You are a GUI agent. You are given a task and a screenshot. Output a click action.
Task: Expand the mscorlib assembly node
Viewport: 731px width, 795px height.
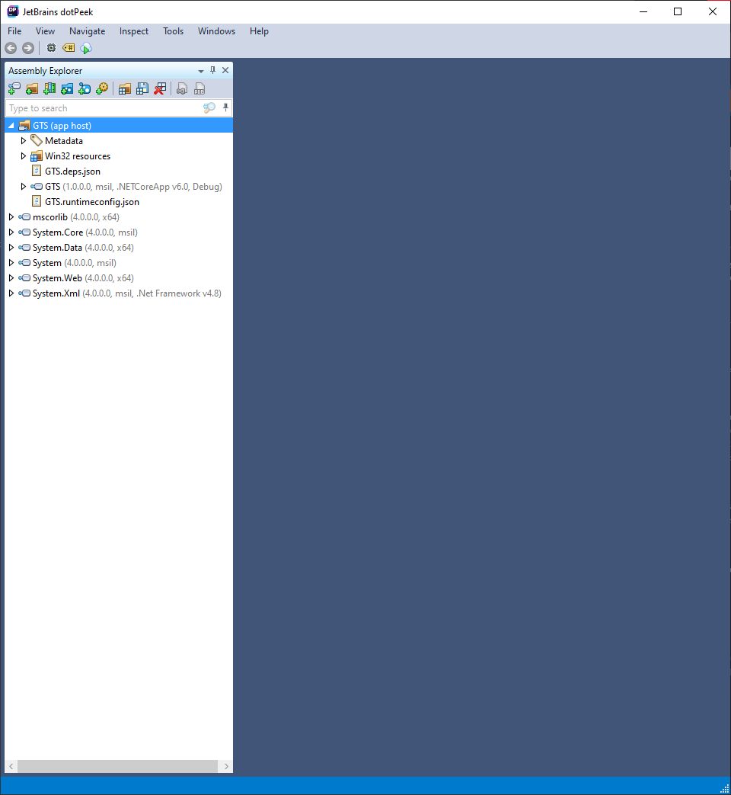click(11, 217)
